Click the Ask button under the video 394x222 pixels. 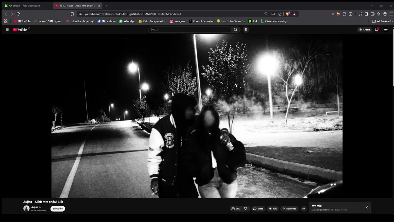coord(273,209)
